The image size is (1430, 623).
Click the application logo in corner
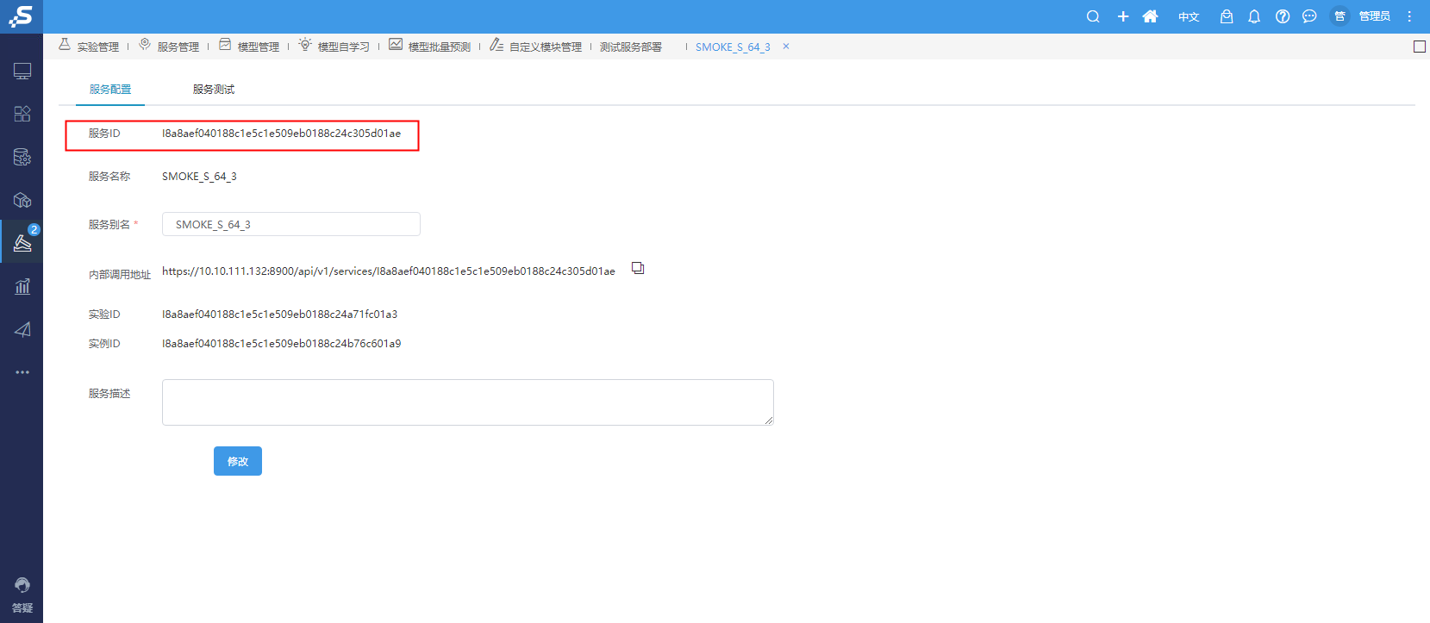(x=22, y=16)
